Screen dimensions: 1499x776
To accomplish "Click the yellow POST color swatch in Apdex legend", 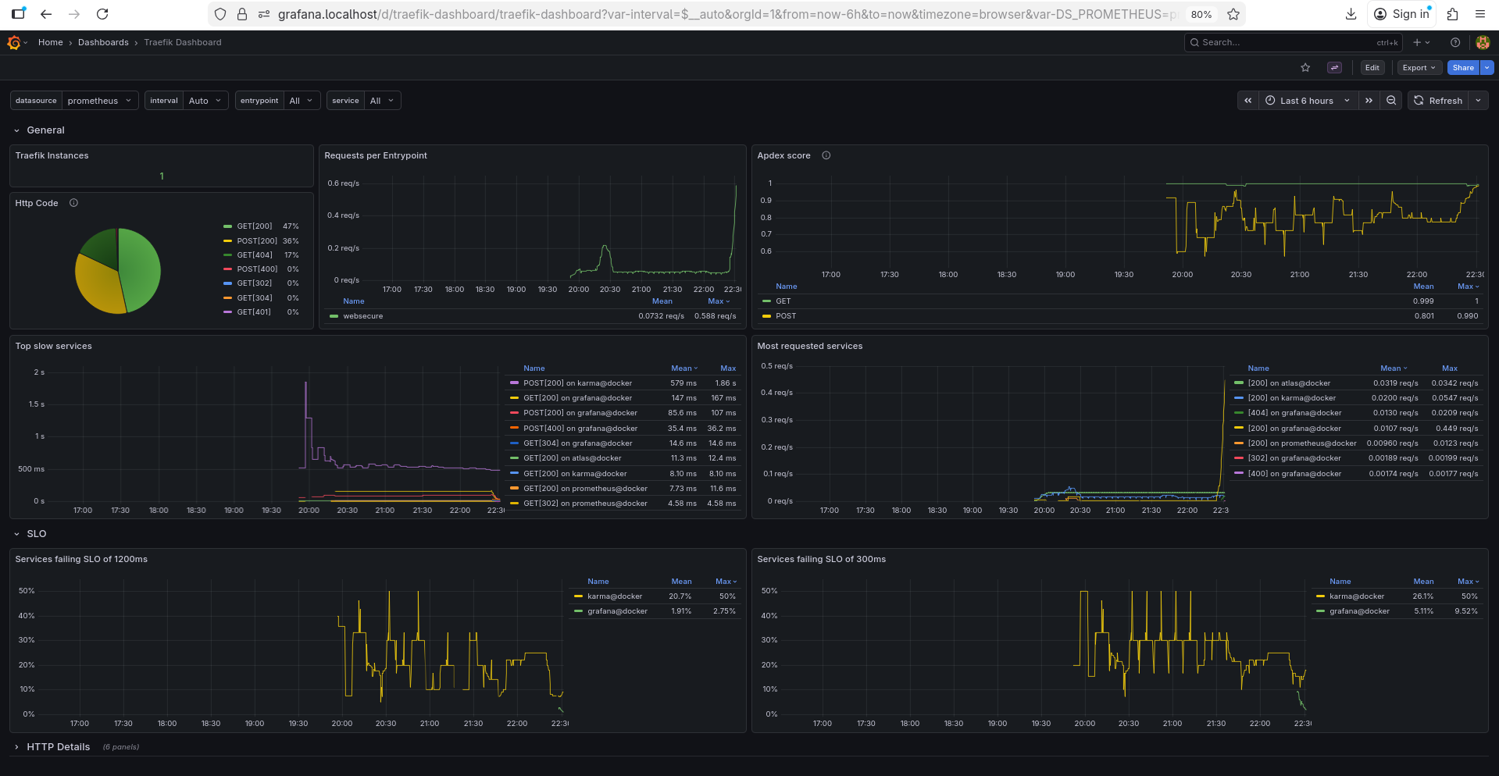I will (767, 316).
